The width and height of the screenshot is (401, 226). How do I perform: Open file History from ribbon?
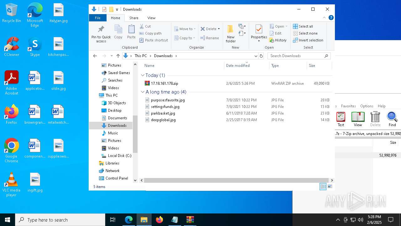278,40
